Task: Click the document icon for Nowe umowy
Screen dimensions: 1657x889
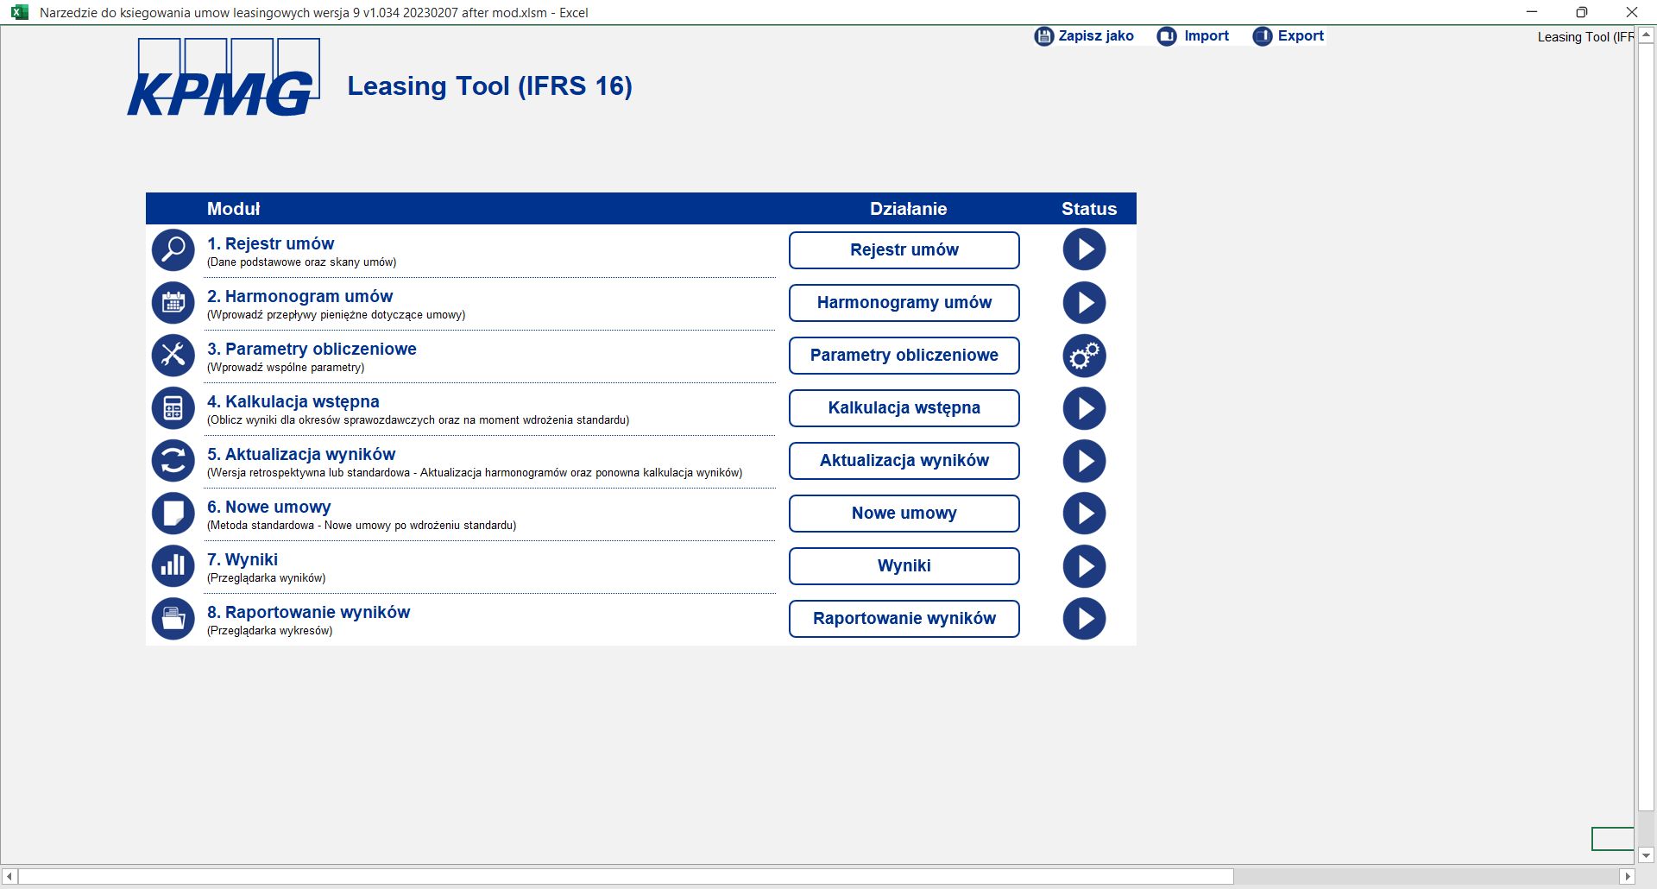Action: tap(173, 514)
